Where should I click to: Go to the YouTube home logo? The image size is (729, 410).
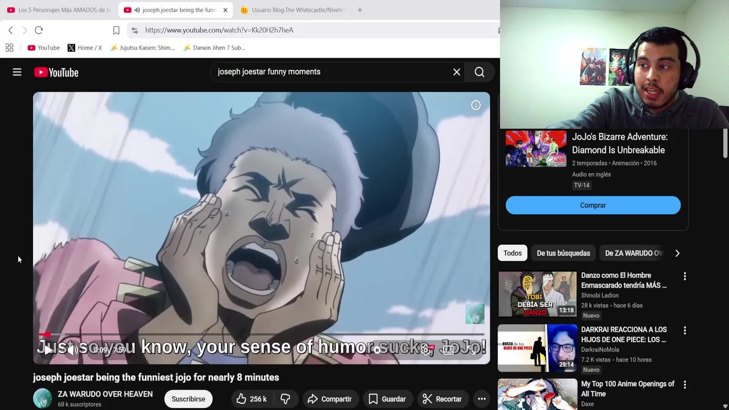[56, 72]
